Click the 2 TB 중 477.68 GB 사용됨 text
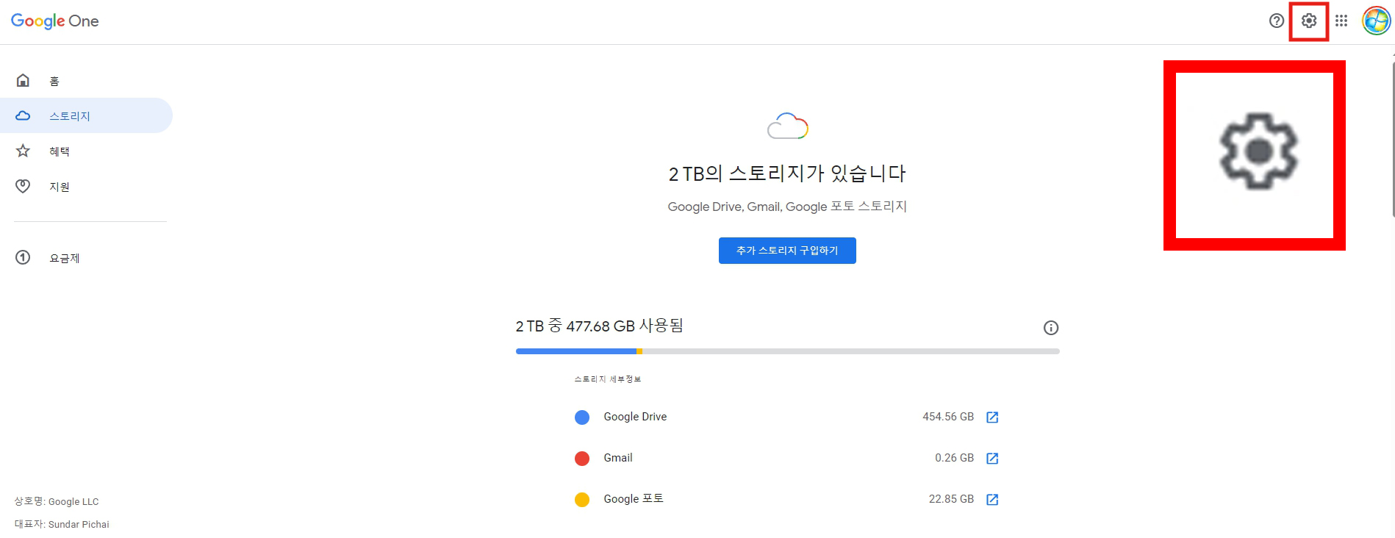 tap(599, 326)
